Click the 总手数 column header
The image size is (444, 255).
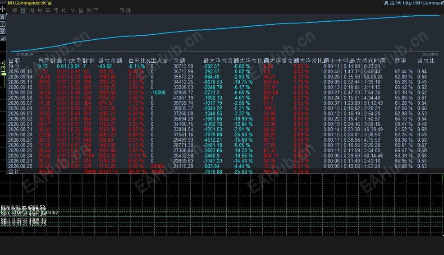pos(47,60)
